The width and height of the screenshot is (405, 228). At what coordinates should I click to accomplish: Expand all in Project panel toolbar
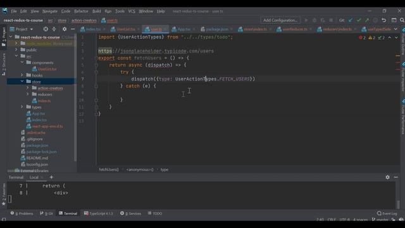coord(54,29)
